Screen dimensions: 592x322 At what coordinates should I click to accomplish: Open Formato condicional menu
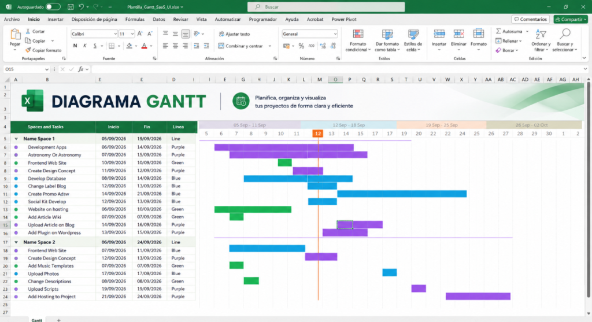357,40
